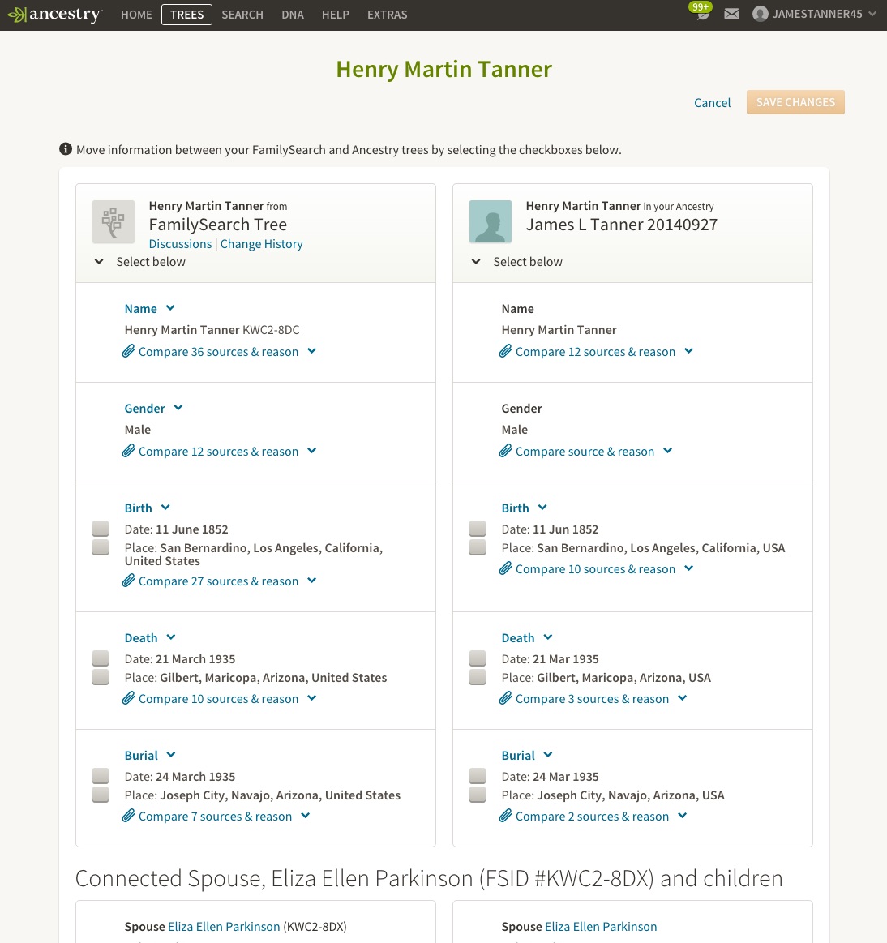Check the Birth date checkbox on FamilySearch side

(100, 528)
